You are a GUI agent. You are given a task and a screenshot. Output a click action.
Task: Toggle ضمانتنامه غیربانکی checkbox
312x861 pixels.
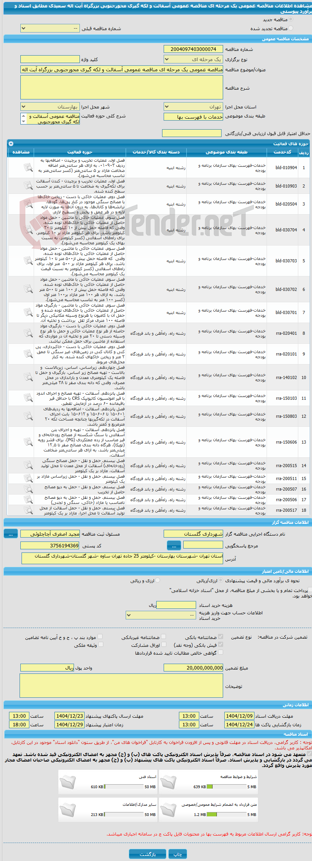pyautogui.click(x=164, y=637)
